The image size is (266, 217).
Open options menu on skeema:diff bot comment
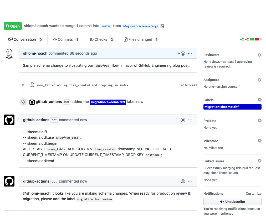[x=190, y=120]
